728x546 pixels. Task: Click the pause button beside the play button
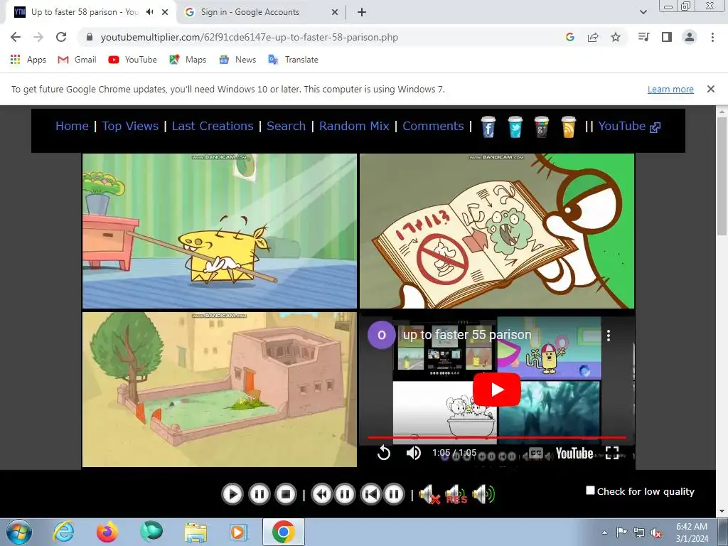[x=259, y=495]
